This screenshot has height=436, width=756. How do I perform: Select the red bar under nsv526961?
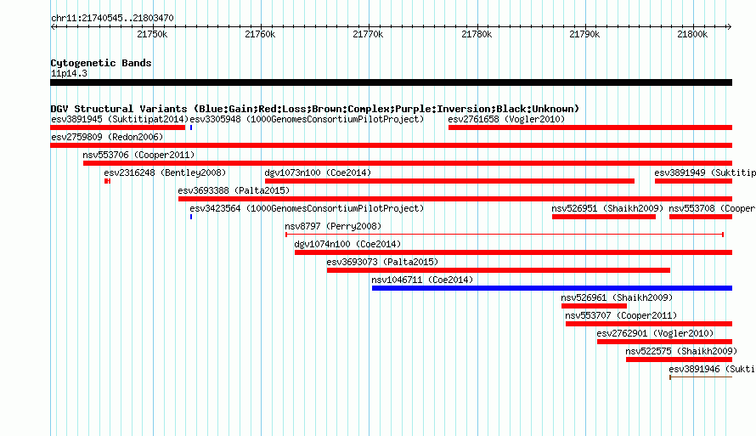(594, 306)
